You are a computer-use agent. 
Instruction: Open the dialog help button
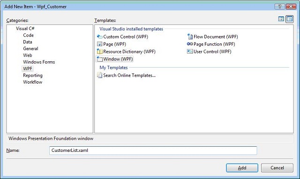[x=279, y=7]
